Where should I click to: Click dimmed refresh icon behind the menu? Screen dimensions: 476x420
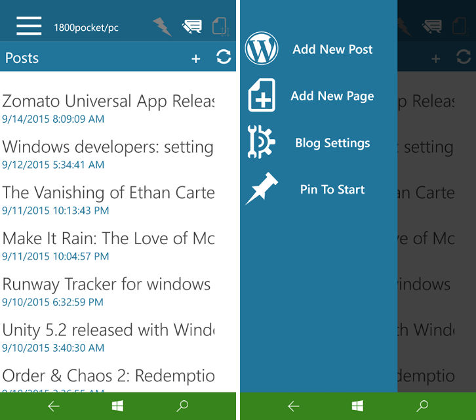click(x=464, y=57)
